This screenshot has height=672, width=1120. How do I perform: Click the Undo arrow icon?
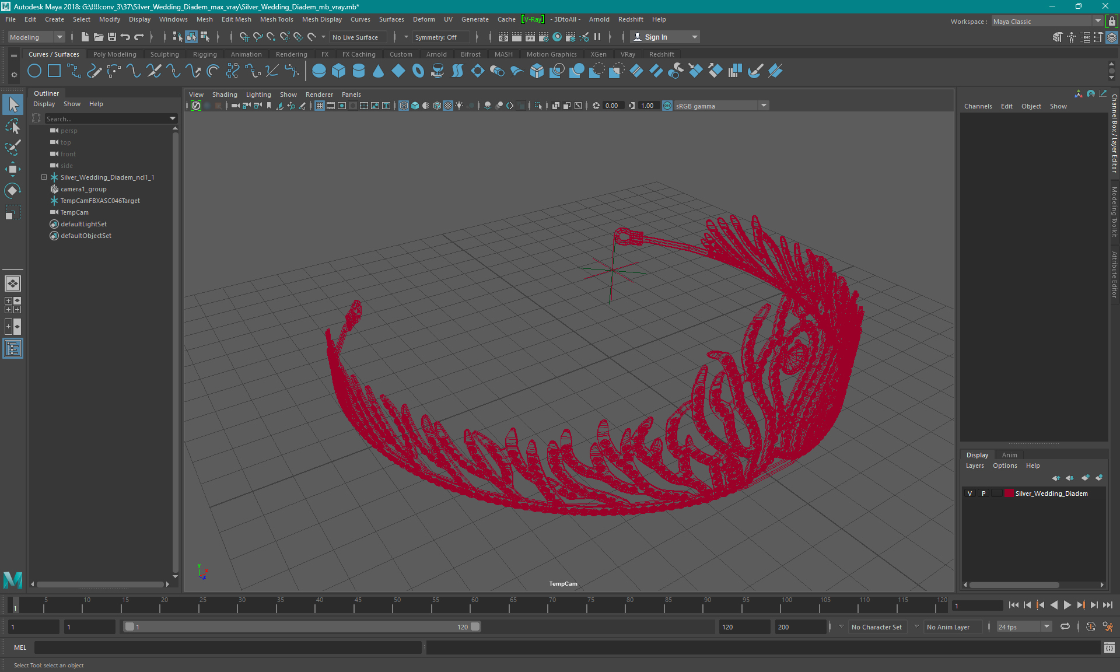[x=125, y=37]
